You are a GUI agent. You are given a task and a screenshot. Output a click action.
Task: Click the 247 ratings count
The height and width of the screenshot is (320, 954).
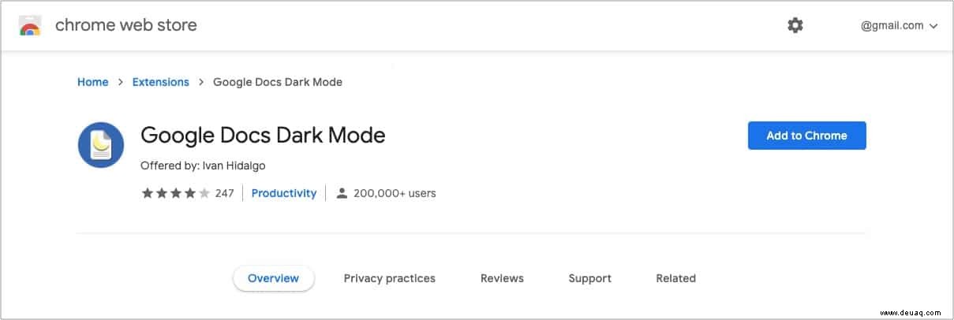tap(224, 193)
